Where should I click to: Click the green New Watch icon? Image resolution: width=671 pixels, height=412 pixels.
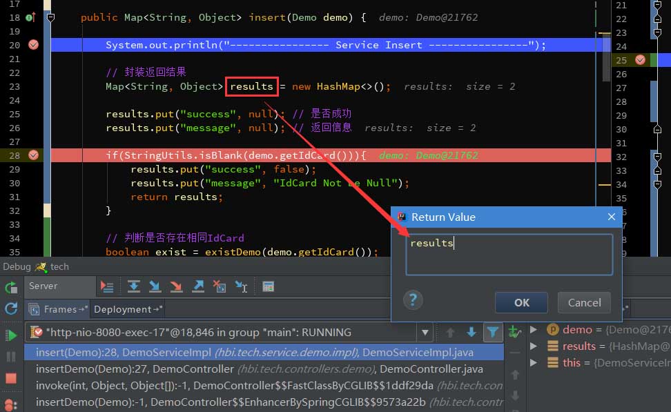coord(515,331)
